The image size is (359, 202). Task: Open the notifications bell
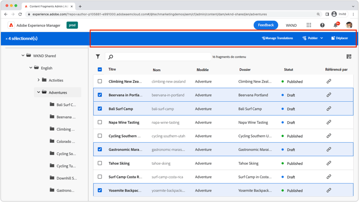(336, 25)
